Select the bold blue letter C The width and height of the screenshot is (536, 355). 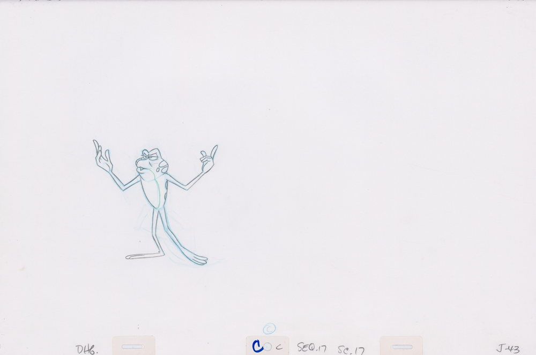pos(257,347)
